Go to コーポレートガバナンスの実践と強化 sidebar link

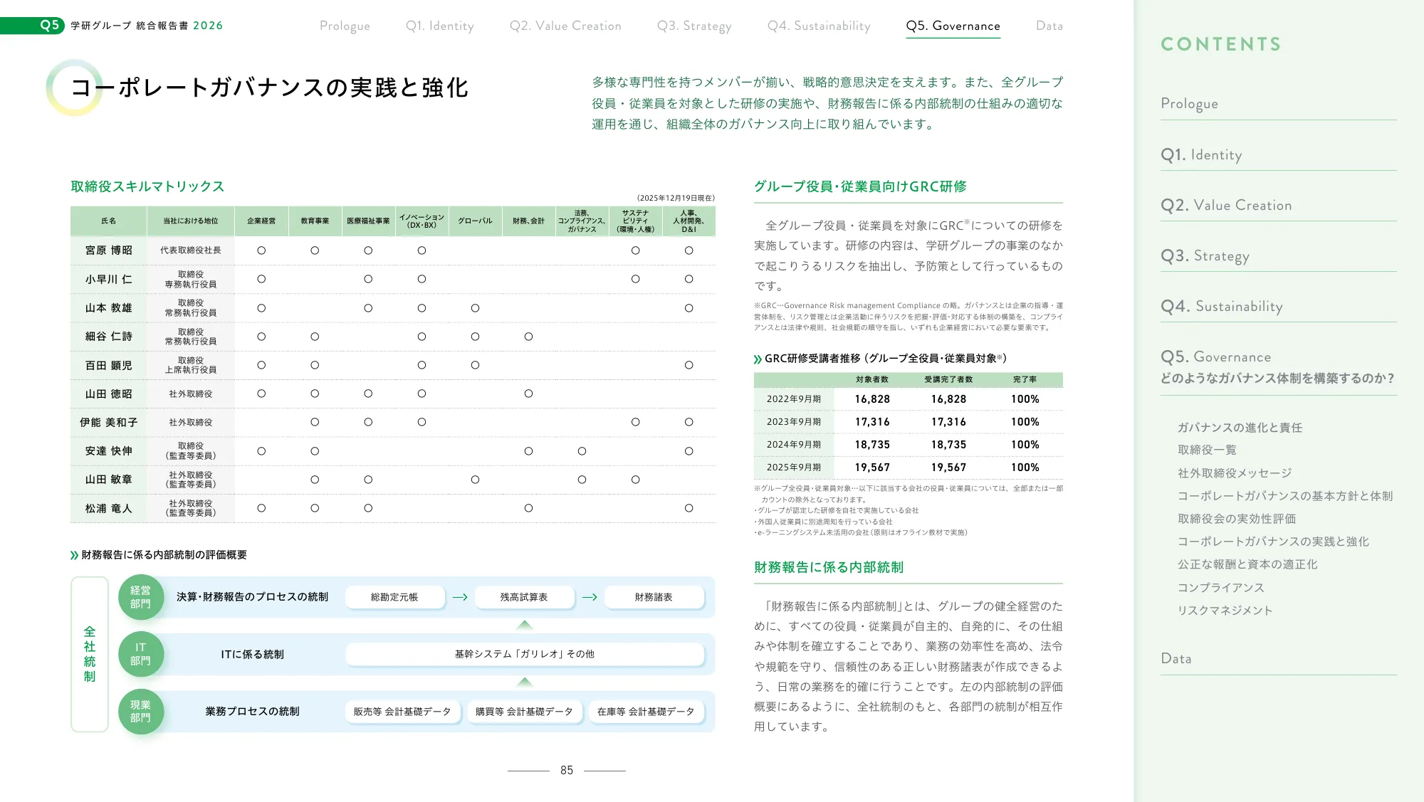(x=1273, y=542)
